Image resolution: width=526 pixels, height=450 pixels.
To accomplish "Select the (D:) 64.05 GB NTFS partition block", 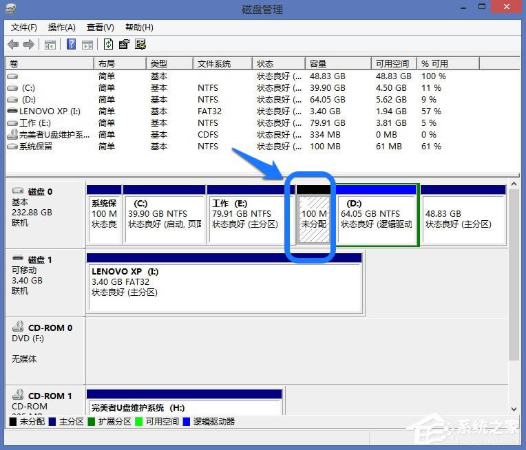I will (377, 219).
